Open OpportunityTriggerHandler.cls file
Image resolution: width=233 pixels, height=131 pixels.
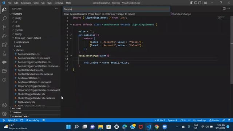[33, 86]
